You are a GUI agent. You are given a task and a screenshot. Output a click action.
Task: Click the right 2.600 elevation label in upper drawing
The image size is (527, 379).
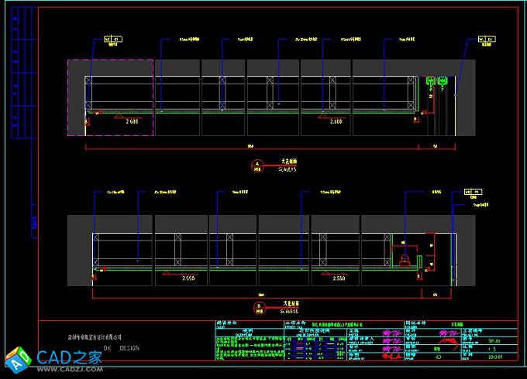pos(336,122)
